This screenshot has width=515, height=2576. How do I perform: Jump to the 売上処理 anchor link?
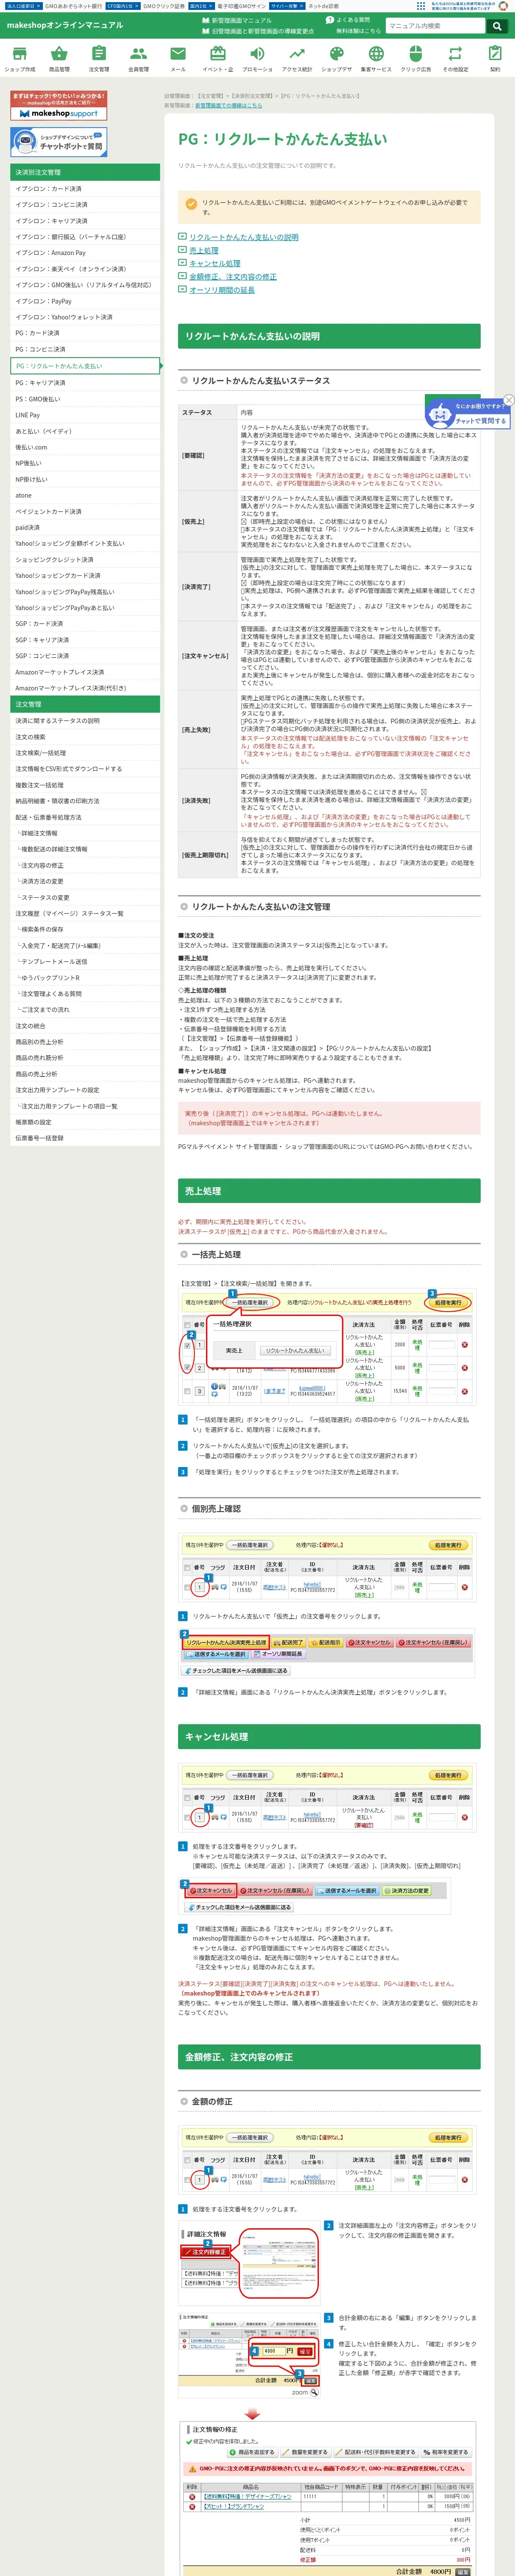(203, 250)
